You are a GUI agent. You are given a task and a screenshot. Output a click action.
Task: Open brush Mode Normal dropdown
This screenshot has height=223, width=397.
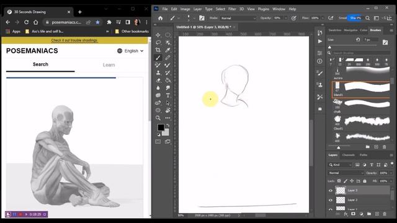click(238, 18)
